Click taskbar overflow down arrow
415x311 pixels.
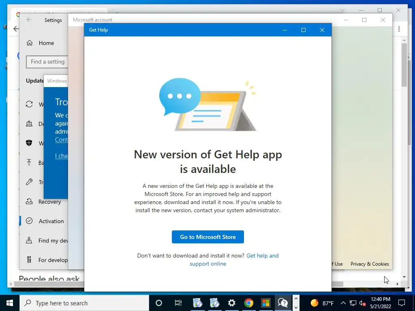(x=296, y=307)
